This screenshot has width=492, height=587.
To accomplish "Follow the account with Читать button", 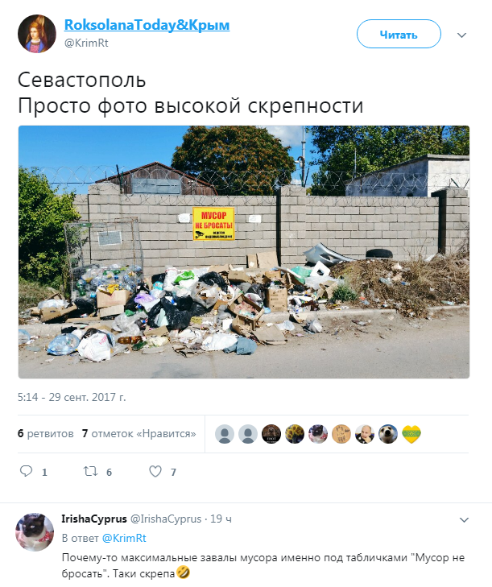I will tap(399, 34).
